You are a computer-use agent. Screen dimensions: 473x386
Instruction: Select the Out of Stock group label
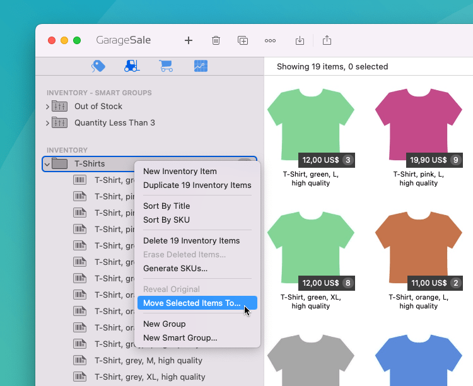tap(98, 106)
